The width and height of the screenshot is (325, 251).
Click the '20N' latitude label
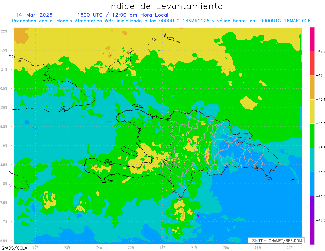click(x=4, y=107)
